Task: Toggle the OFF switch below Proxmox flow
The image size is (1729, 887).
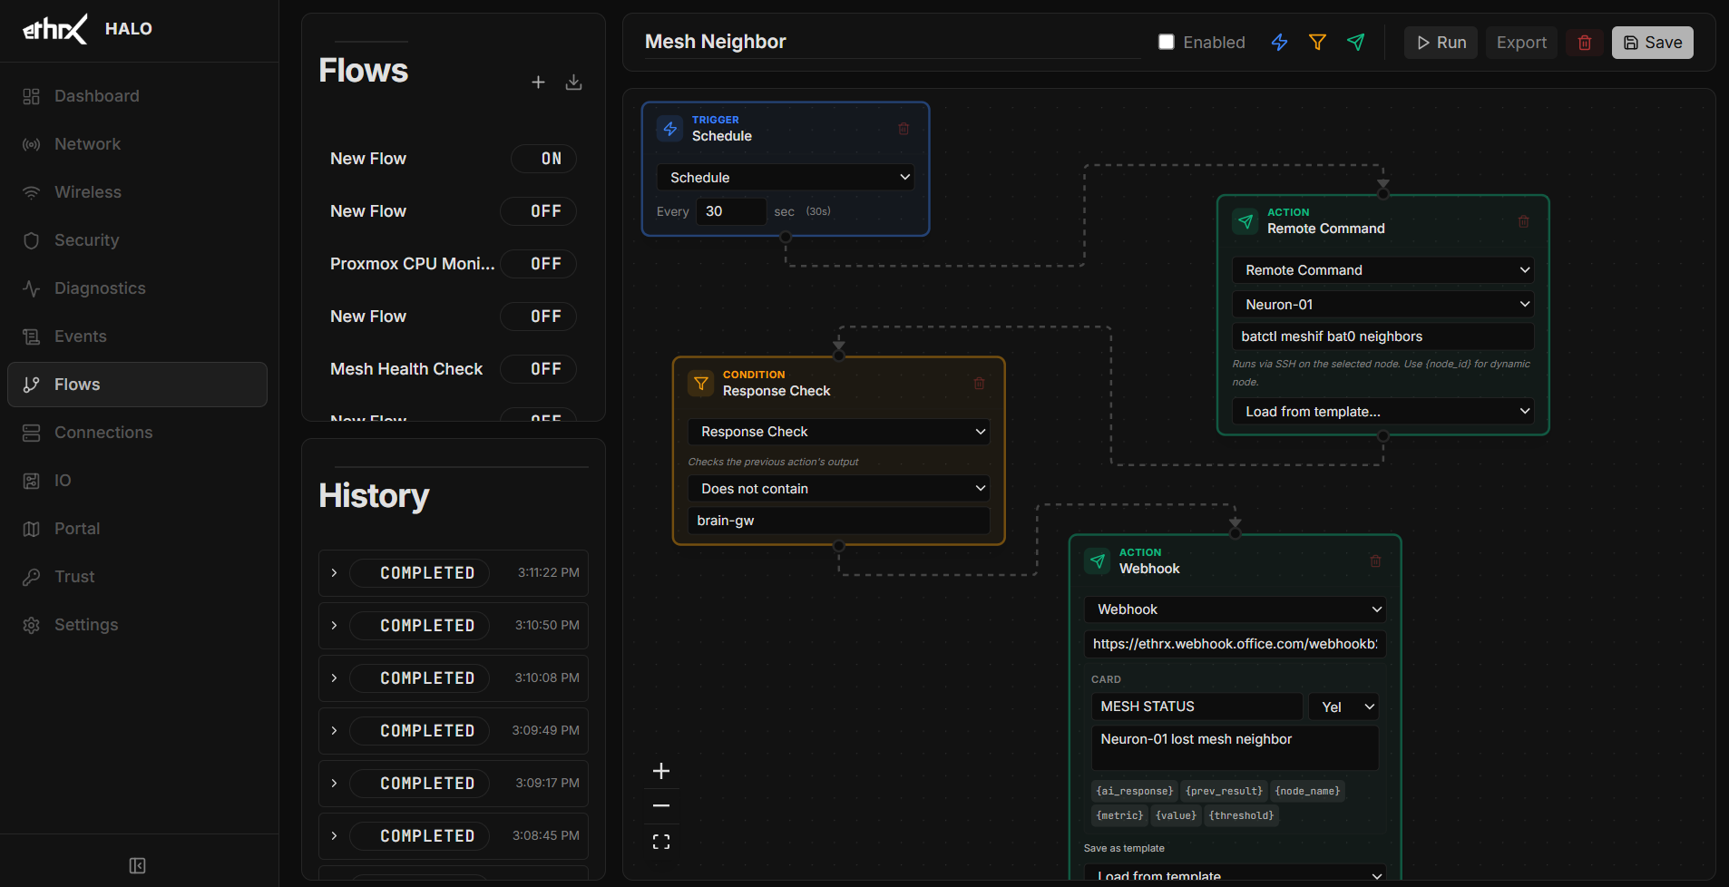Action: click(539, 317)
